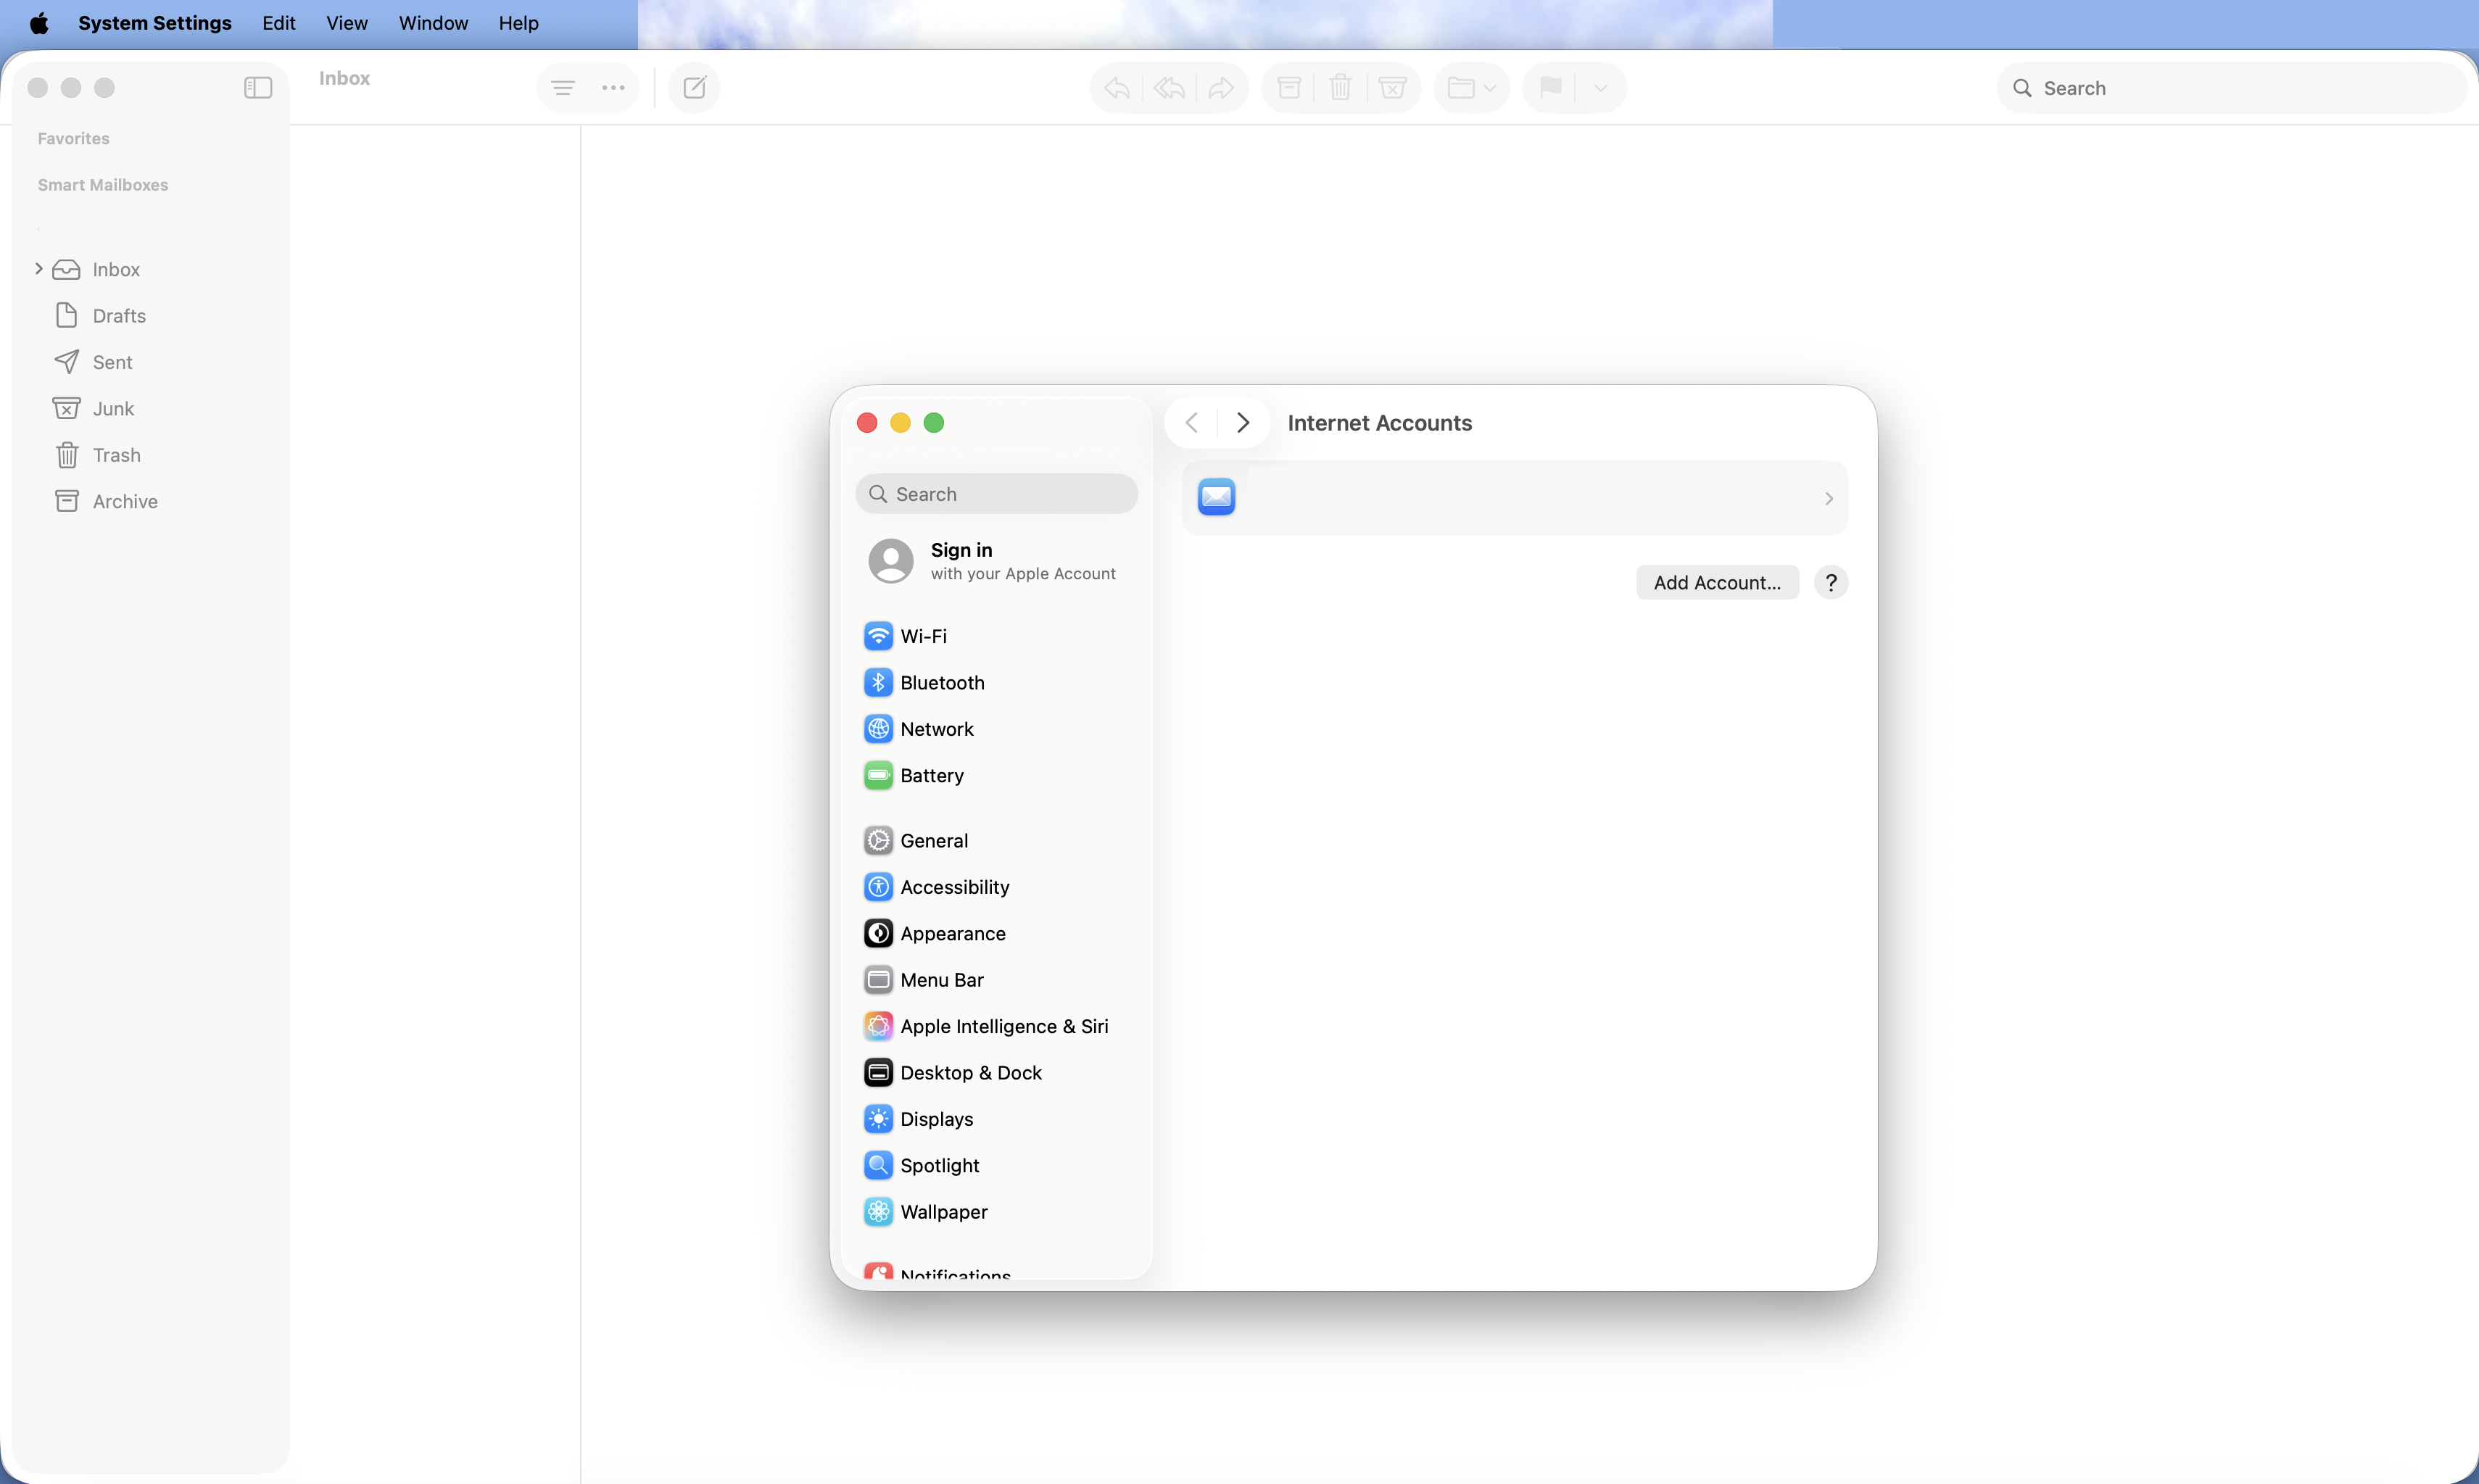Click the Mail account icon in Internet Accounts
The width and height of the screenshot is (2479, 1484).
click(1216, 497)
